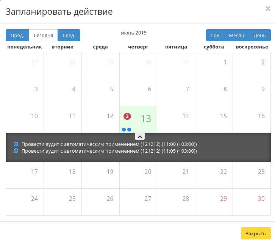Switch to День view

pos(259,36)
